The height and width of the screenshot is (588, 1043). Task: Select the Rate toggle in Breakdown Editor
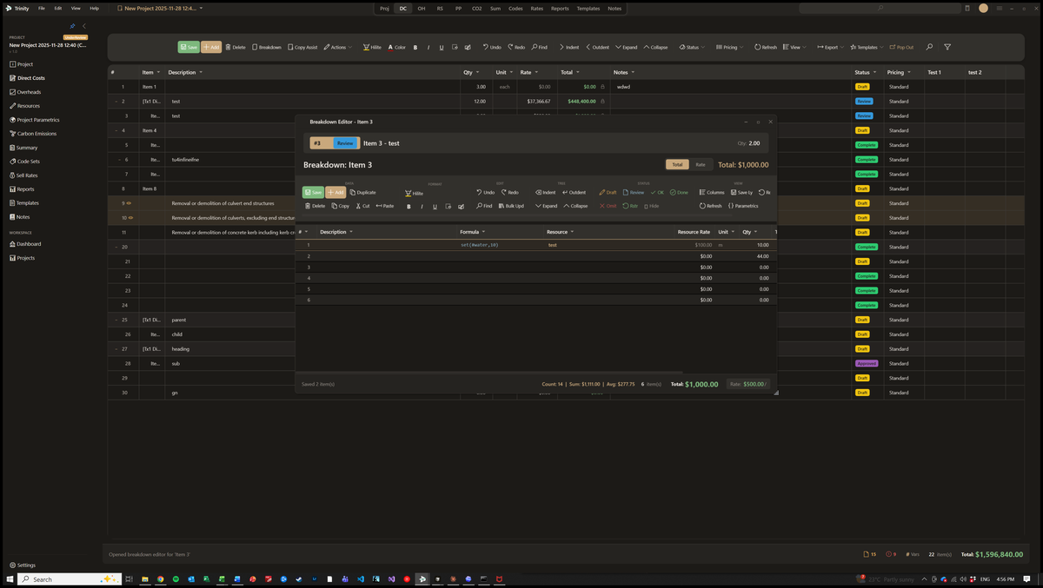point(701,164)
